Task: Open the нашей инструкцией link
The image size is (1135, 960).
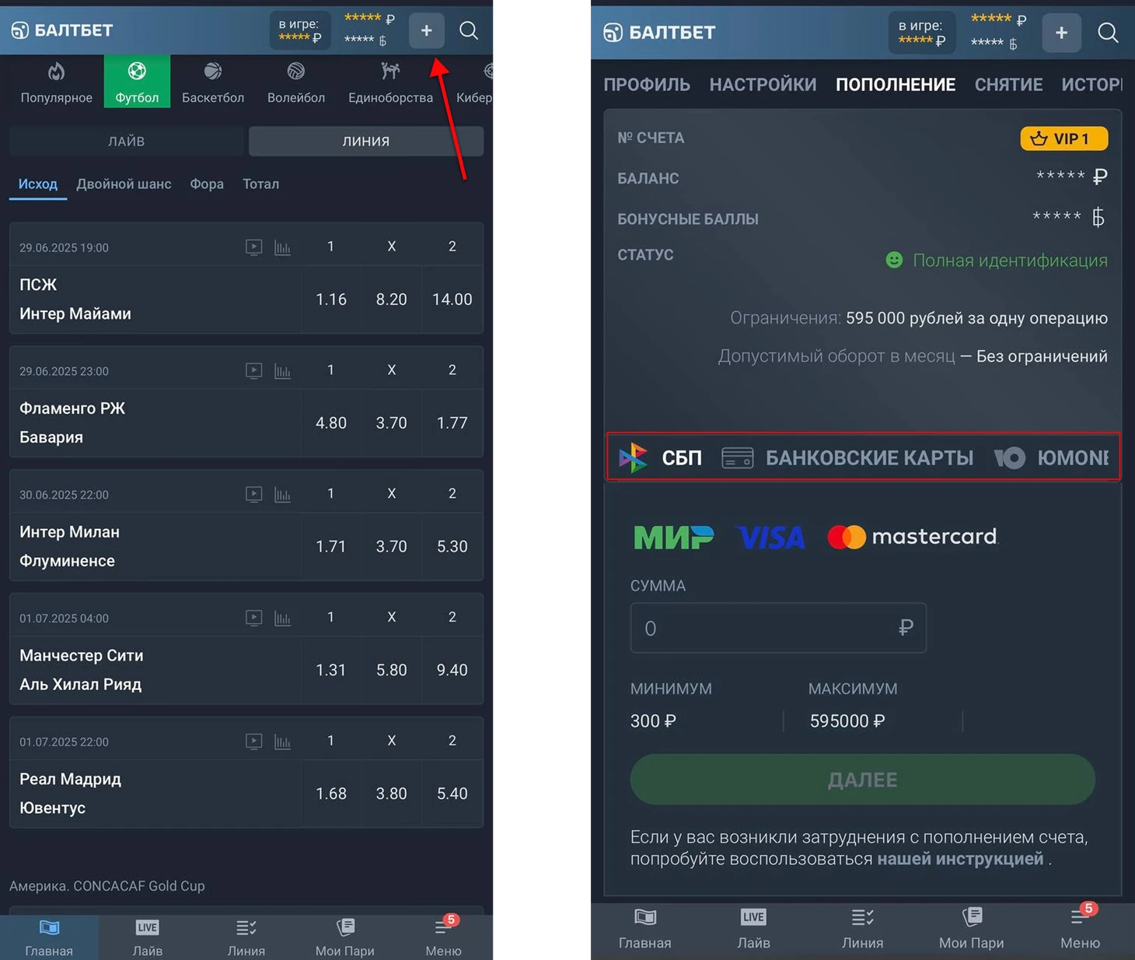Action: point(960,859)
